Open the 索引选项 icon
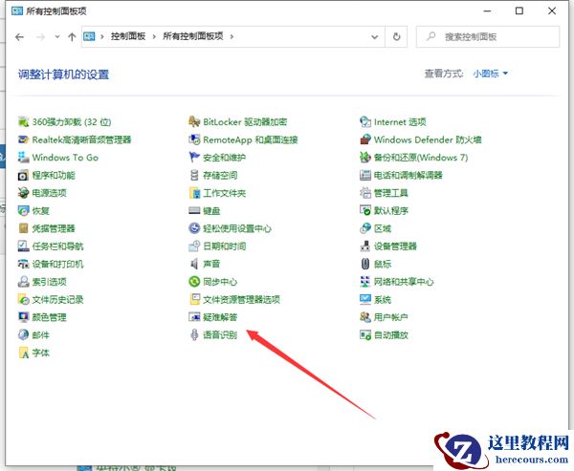Viewport: 574px width, 471px height. 23,282
